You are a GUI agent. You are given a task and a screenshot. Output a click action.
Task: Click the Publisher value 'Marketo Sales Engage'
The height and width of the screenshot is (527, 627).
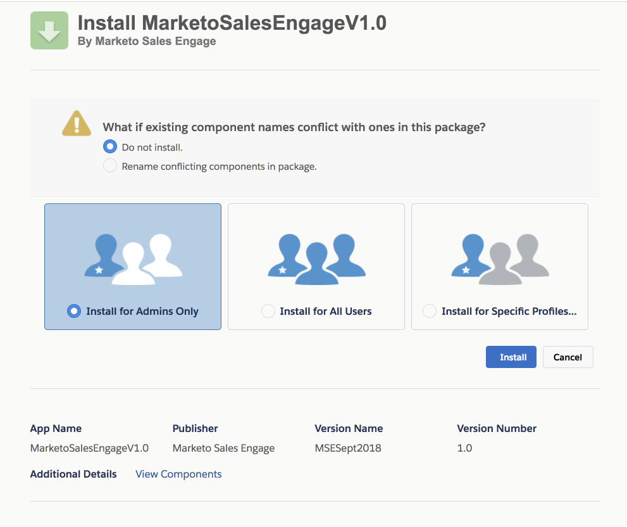[223, 448]
